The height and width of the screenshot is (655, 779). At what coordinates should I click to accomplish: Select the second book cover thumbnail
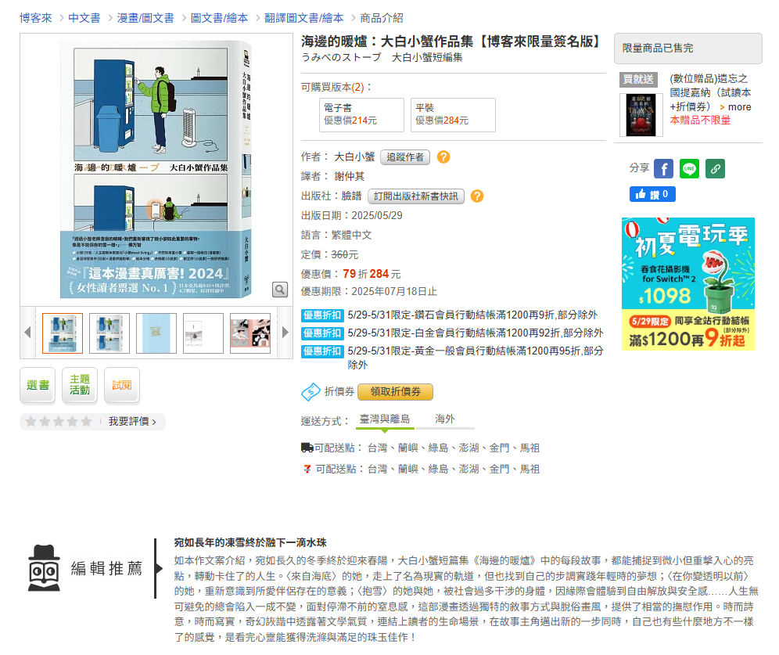109,333
